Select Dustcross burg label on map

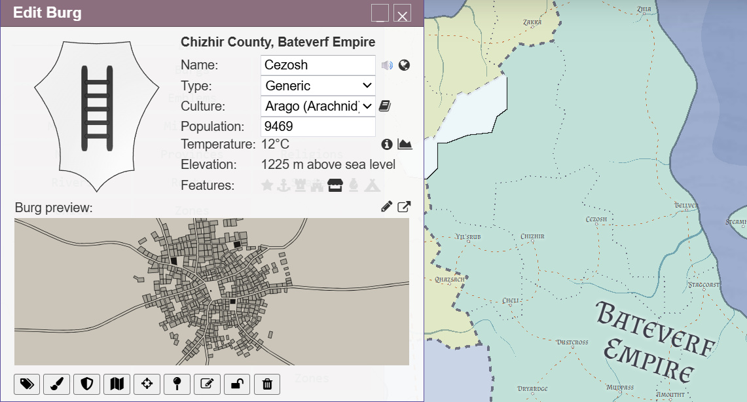pos(572,342)
